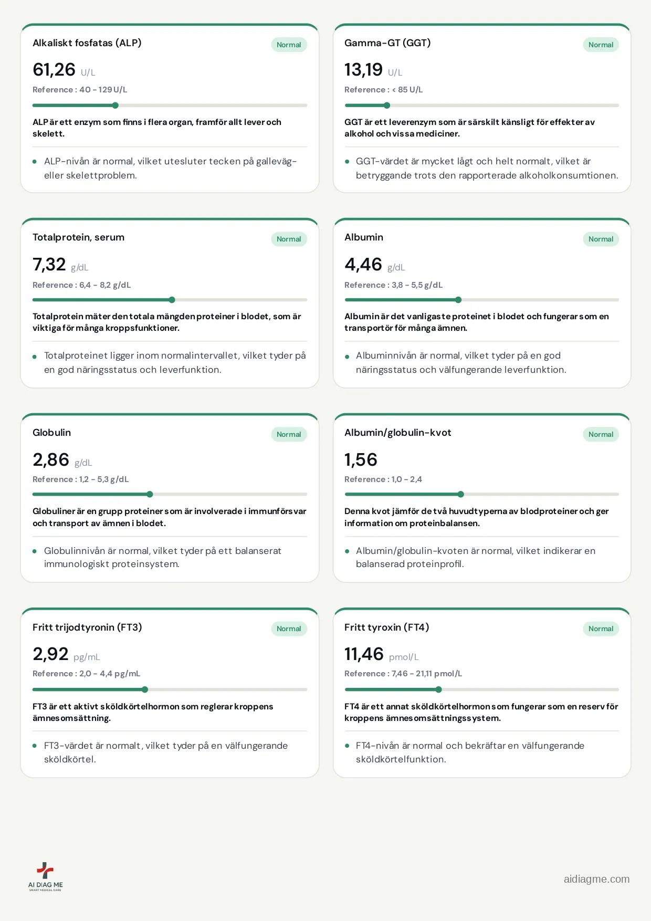Image resolution: width=651 pixels, height=921 pixels.
Task: Click the ALP reference range slider marker
Action: click(115, 106)
